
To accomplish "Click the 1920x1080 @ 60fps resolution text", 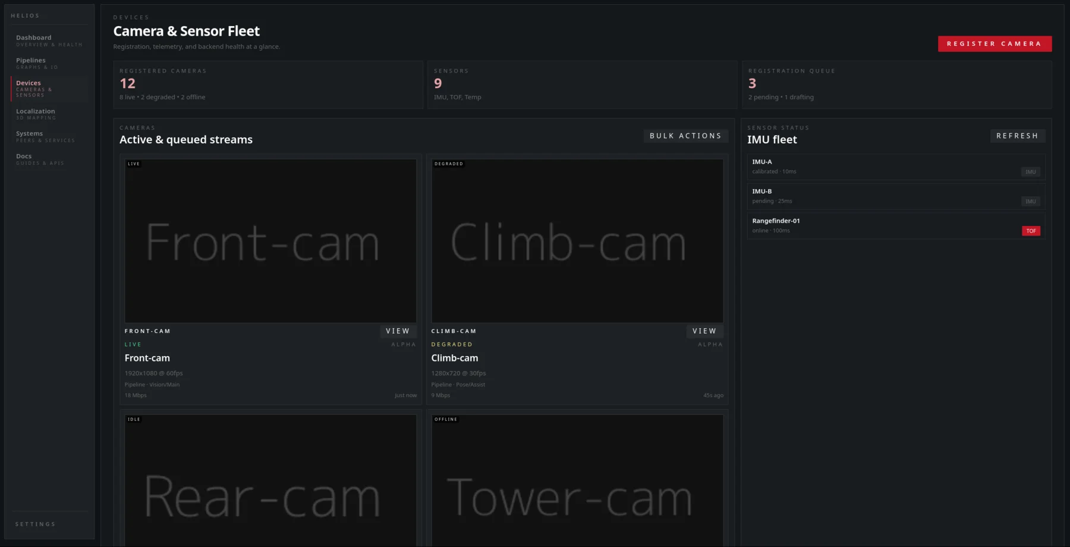I will (154, 373).
